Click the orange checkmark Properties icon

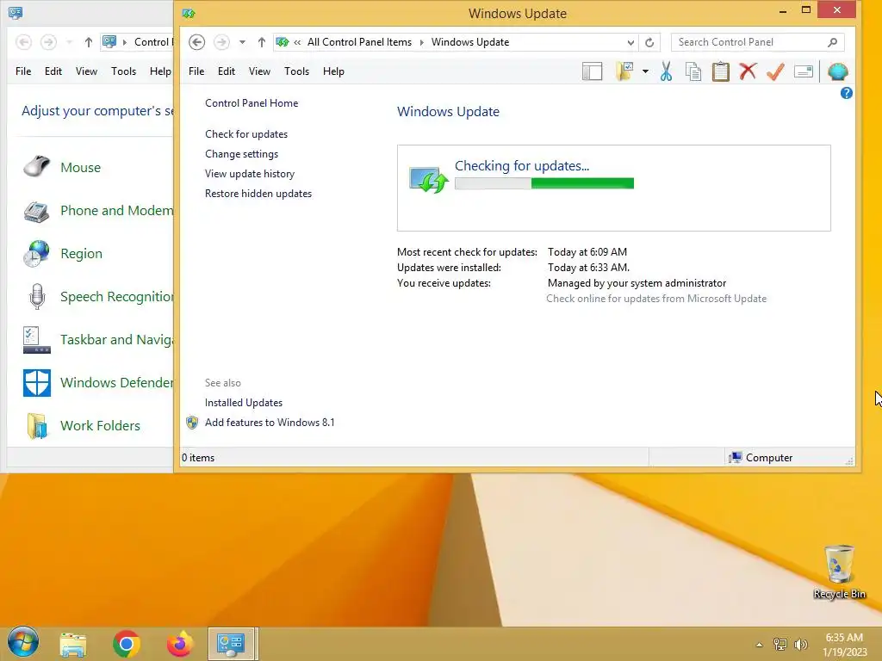[776, 71]
